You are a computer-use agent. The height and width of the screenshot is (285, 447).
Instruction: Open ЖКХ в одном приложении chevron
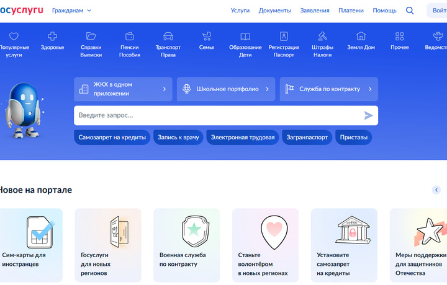coord(164,89)
